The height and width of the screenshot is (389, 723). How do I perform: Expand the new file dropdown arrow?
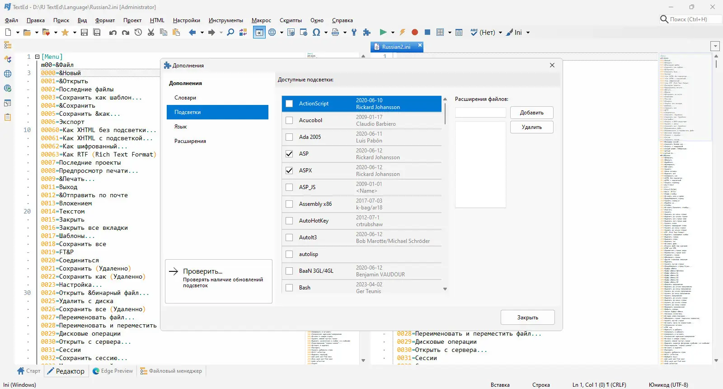(x=18, y=33)
